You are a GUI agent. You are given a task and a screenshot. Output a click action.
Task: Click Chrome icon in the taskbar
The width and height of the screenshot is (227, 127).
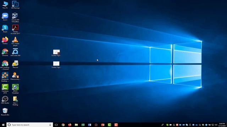pyautogui.click(x=63, y=125)
